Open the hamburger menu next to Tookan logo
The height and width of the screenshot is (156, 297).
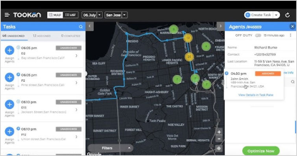pos(7,15)
